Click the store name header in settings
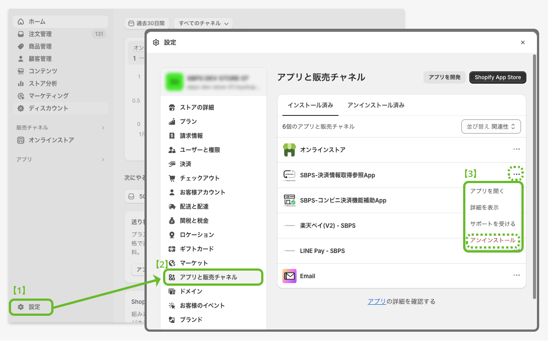The height and width of the screenshot is (341, 548). 213,82
